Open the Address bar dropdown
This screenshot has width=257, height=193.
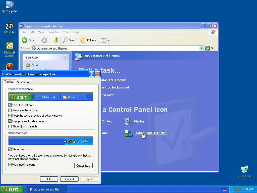tap(202, 48)
